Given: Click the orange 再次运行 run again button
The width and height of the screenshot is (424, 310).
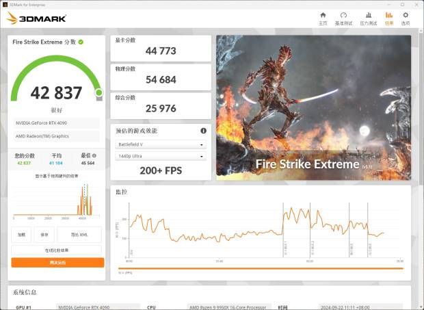Looking at the screenshot, I should click(x=57, y=262).
